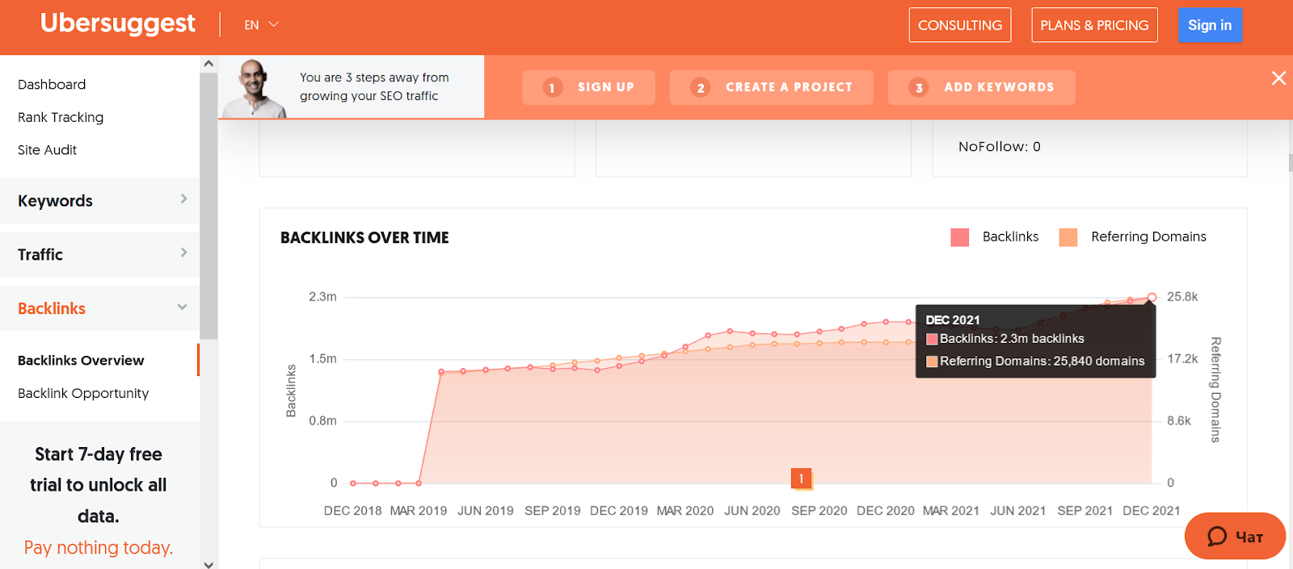
Task: Click Backlinks: 2.3m backlinks tooltip line
Action: click(x=1005, y=339)
